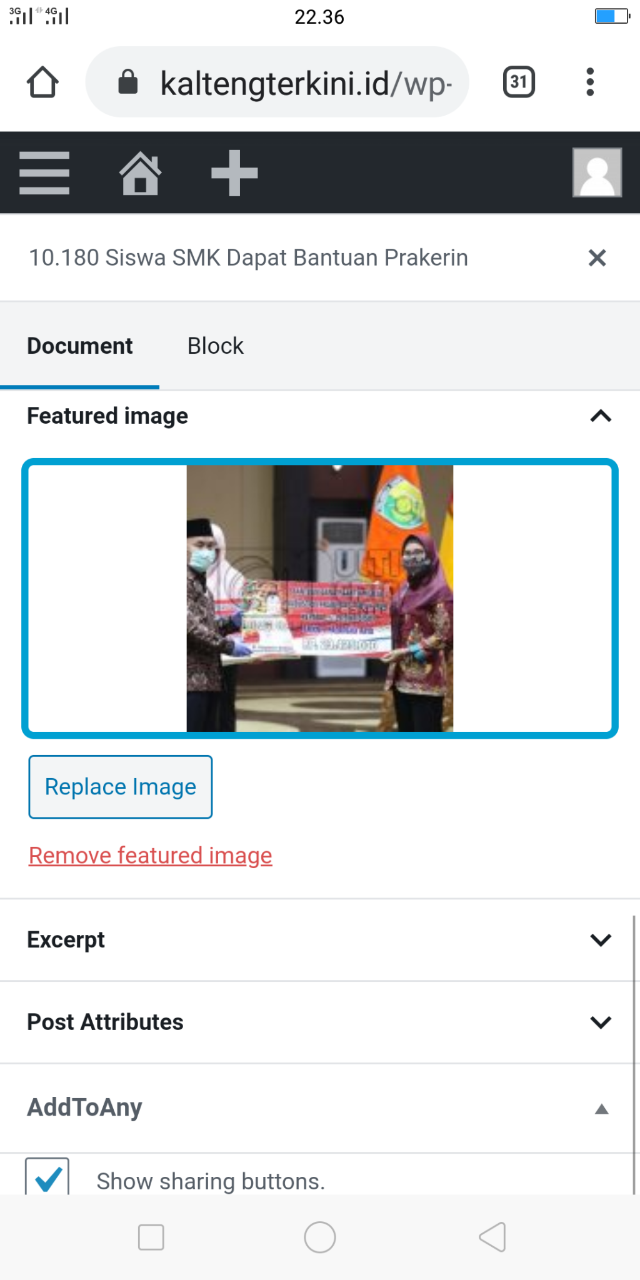Select the Document tab
640x1280 pixels.
pyautogui.click(x=79, y=346)
